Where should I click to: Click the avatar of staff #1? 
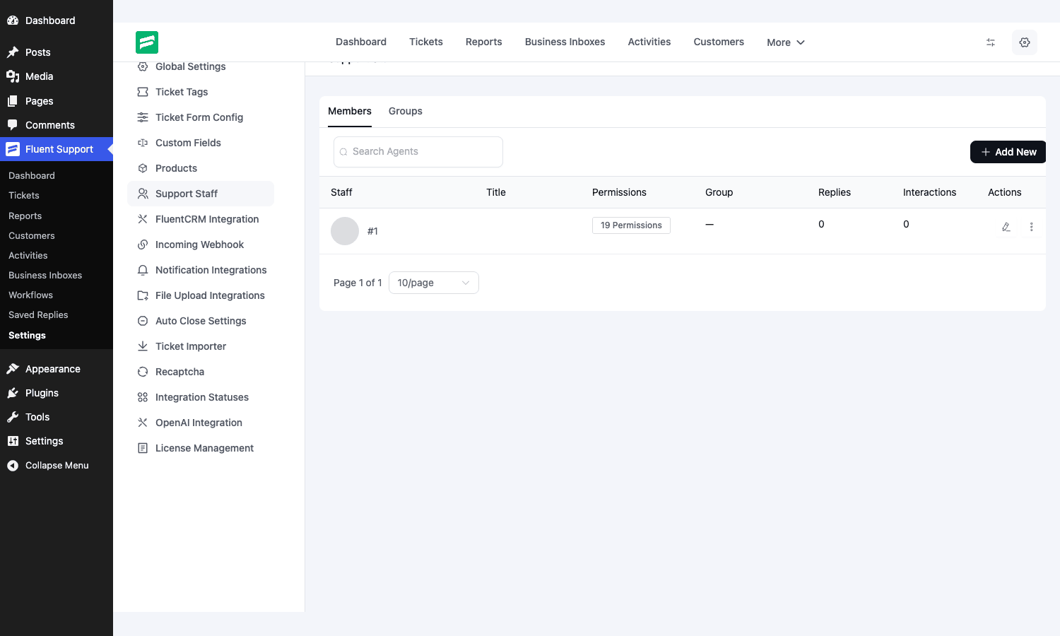[345, 231]
